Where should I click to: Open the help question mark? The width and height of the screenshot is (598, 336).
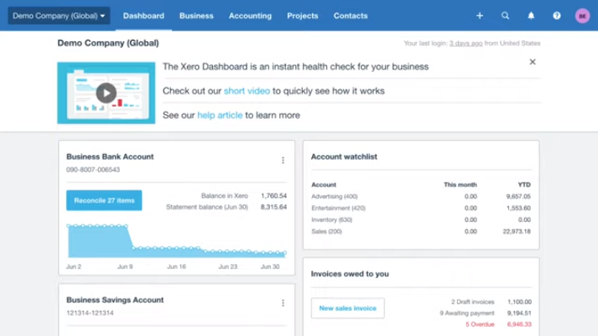(557, 16)
